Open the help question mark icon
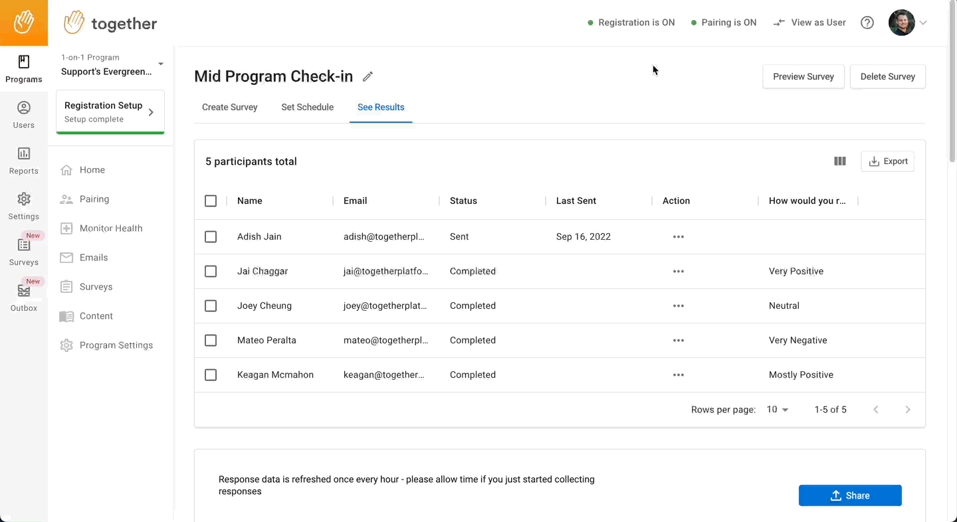957x522 pixels. click(867, 23)
